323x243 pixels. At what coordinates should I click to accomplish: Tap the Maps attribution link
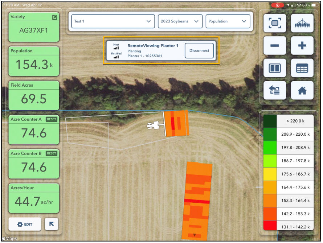(9, 239)
